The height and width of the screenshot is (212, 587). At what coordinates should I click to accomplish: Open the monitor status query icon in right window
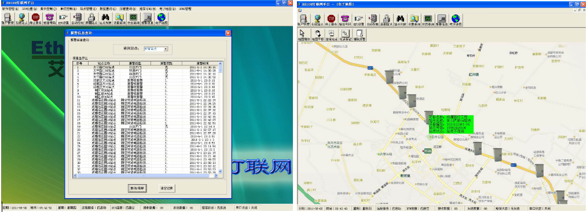click(428, 20)
